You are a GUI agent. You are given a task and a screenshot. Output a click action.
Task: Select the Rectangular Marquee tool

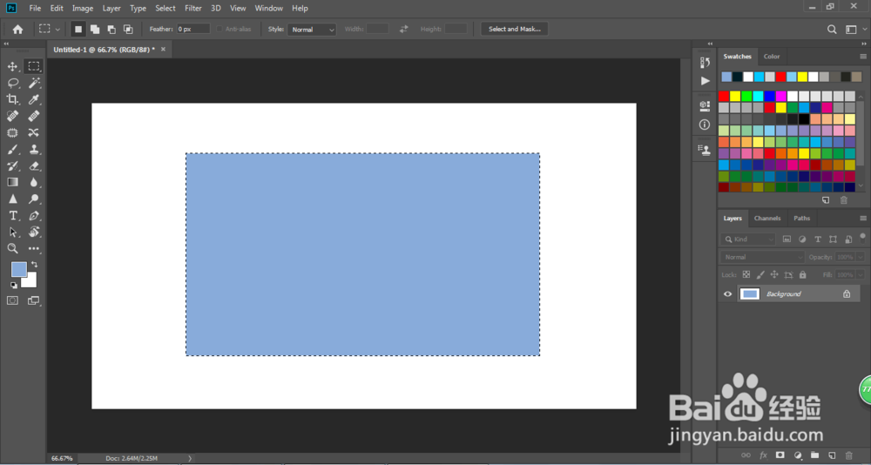[34, 67]
